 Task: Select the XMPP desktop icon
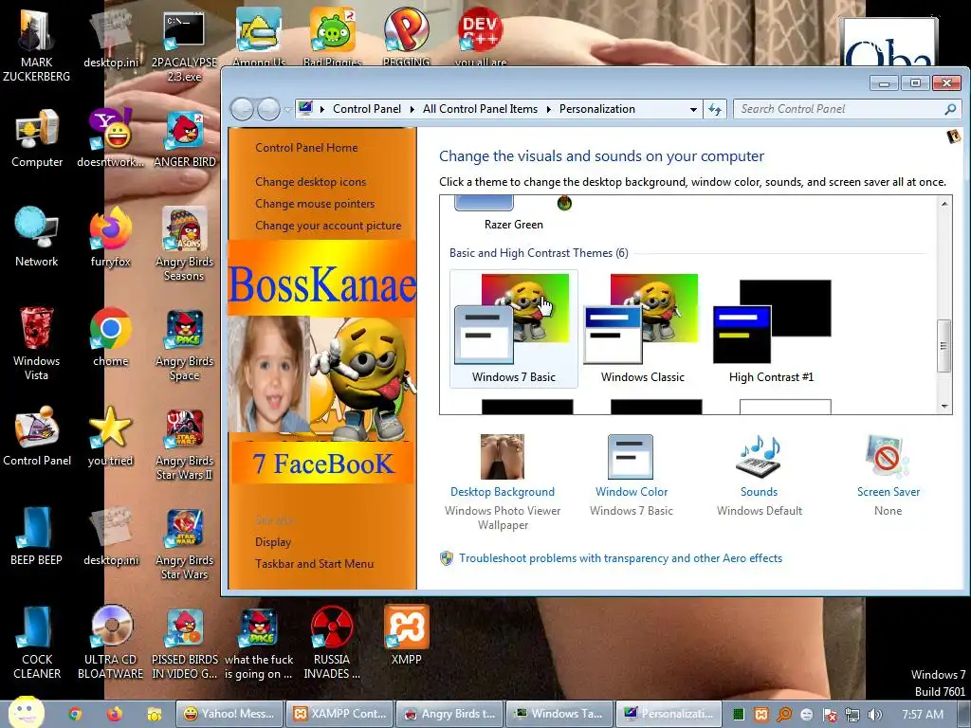[406, 636]
